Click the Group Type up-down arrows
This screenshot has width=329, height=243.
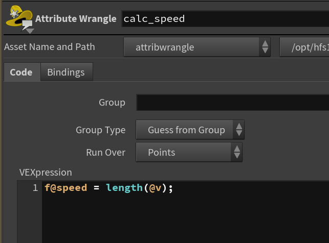pos(239,130)
